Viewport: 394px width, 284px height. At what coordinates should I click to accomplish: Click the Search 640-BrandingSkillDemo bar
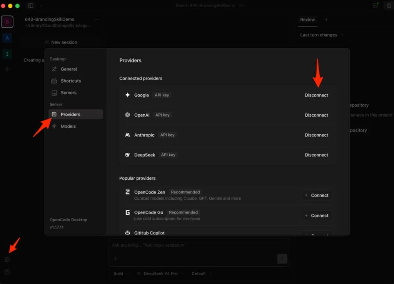pos(210,5)
